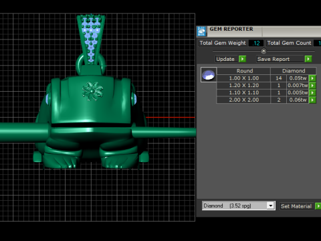
Task: Click the green arrow in the 2.00 X 2.00 row
Action: pyautogui.click(x=312, y=100)
